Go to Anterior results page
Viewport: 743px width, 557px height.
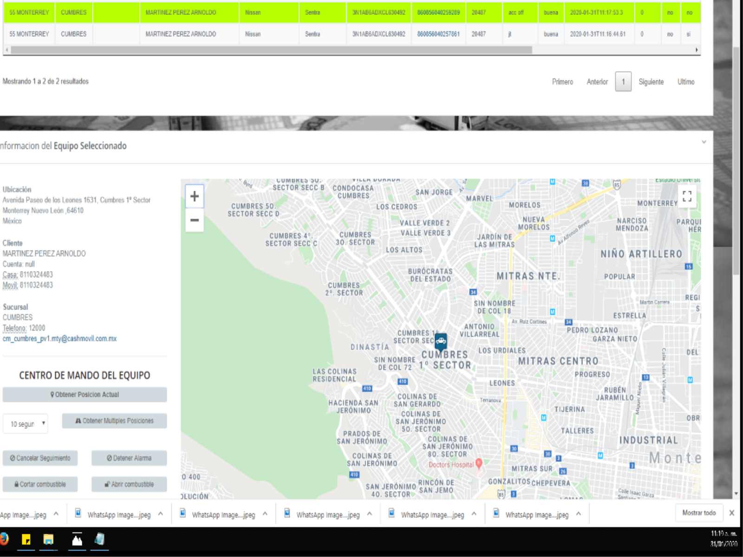597,82
